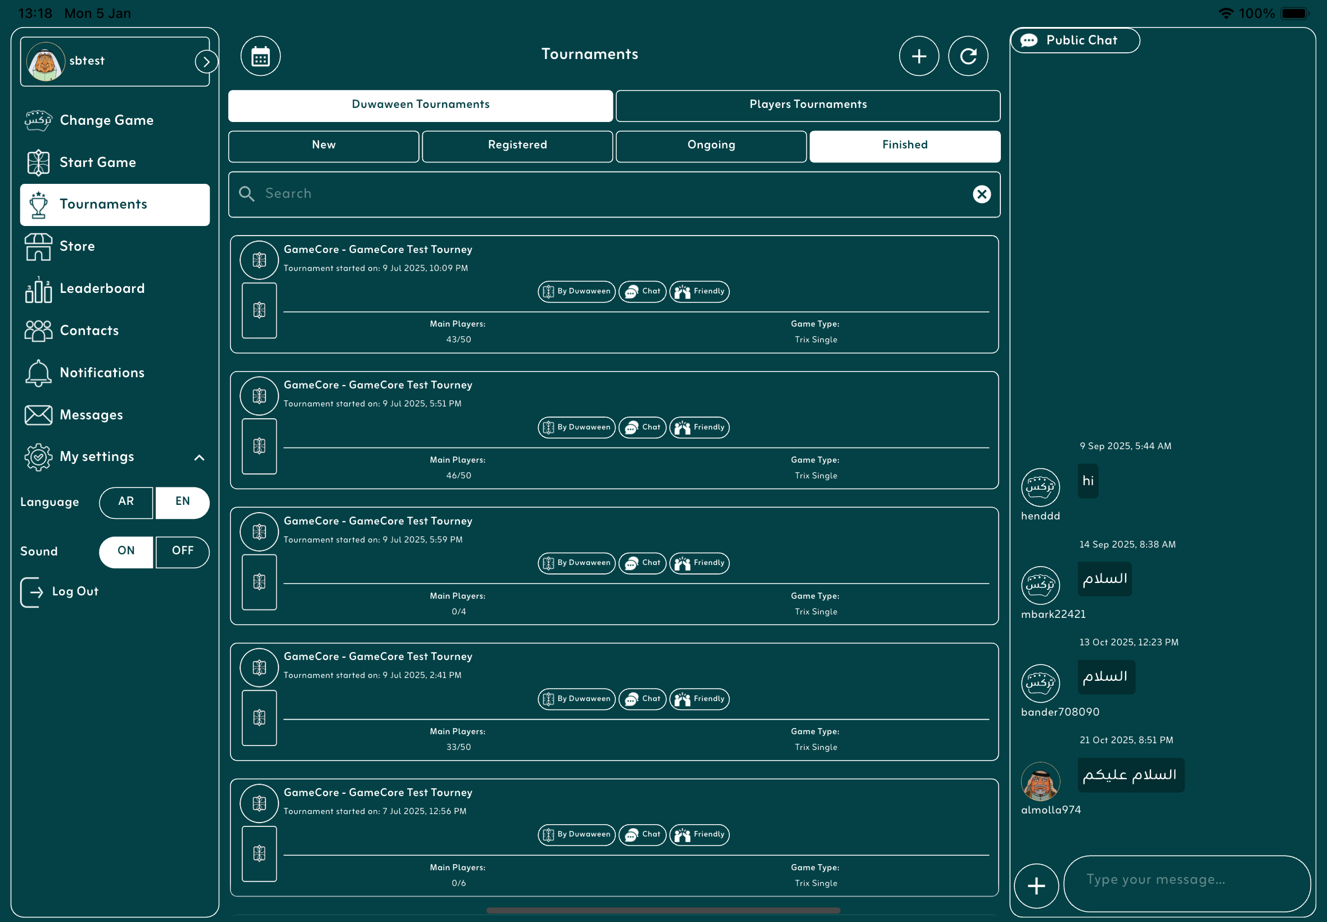
Task: Select the Ongoing tournaments tab
Action: click(711, 146)
